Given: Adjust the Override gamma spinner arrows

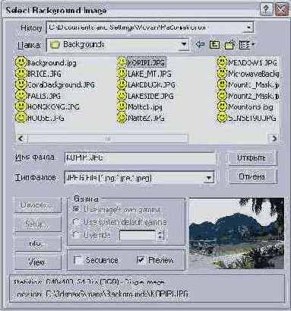Looking at the screenshot, I should (x=160, y=235).
